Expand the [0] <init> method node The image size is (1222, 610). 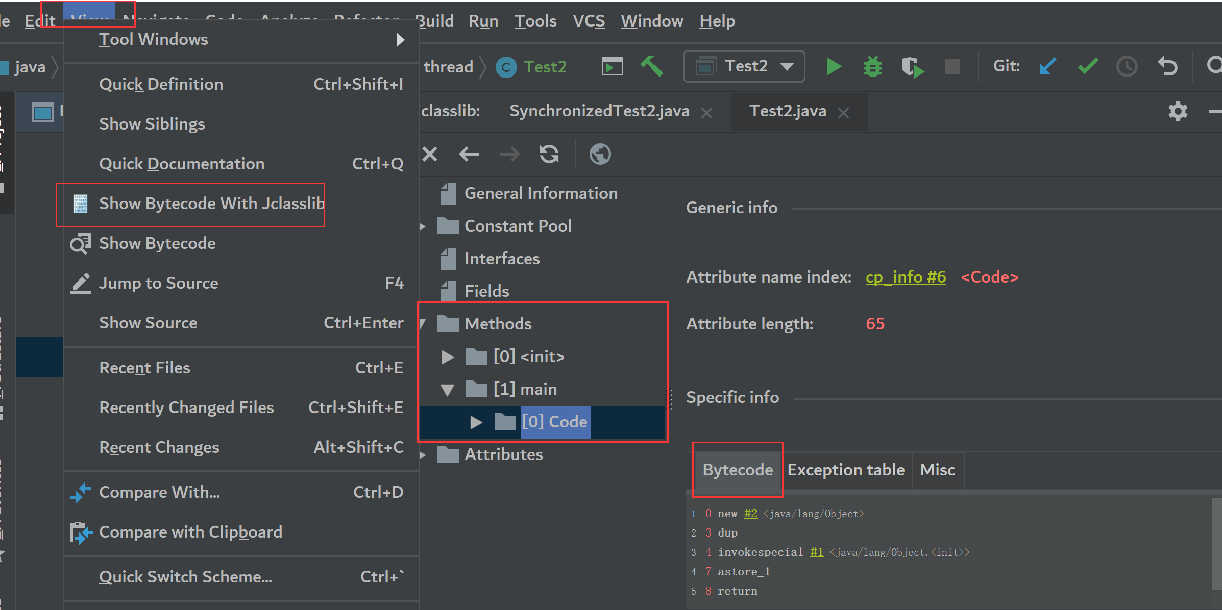pos(448,357)
